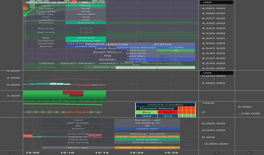Click the 'SMART MONEY' heading
The width and height of the screenshot is (264, 155).
[78, 63]
